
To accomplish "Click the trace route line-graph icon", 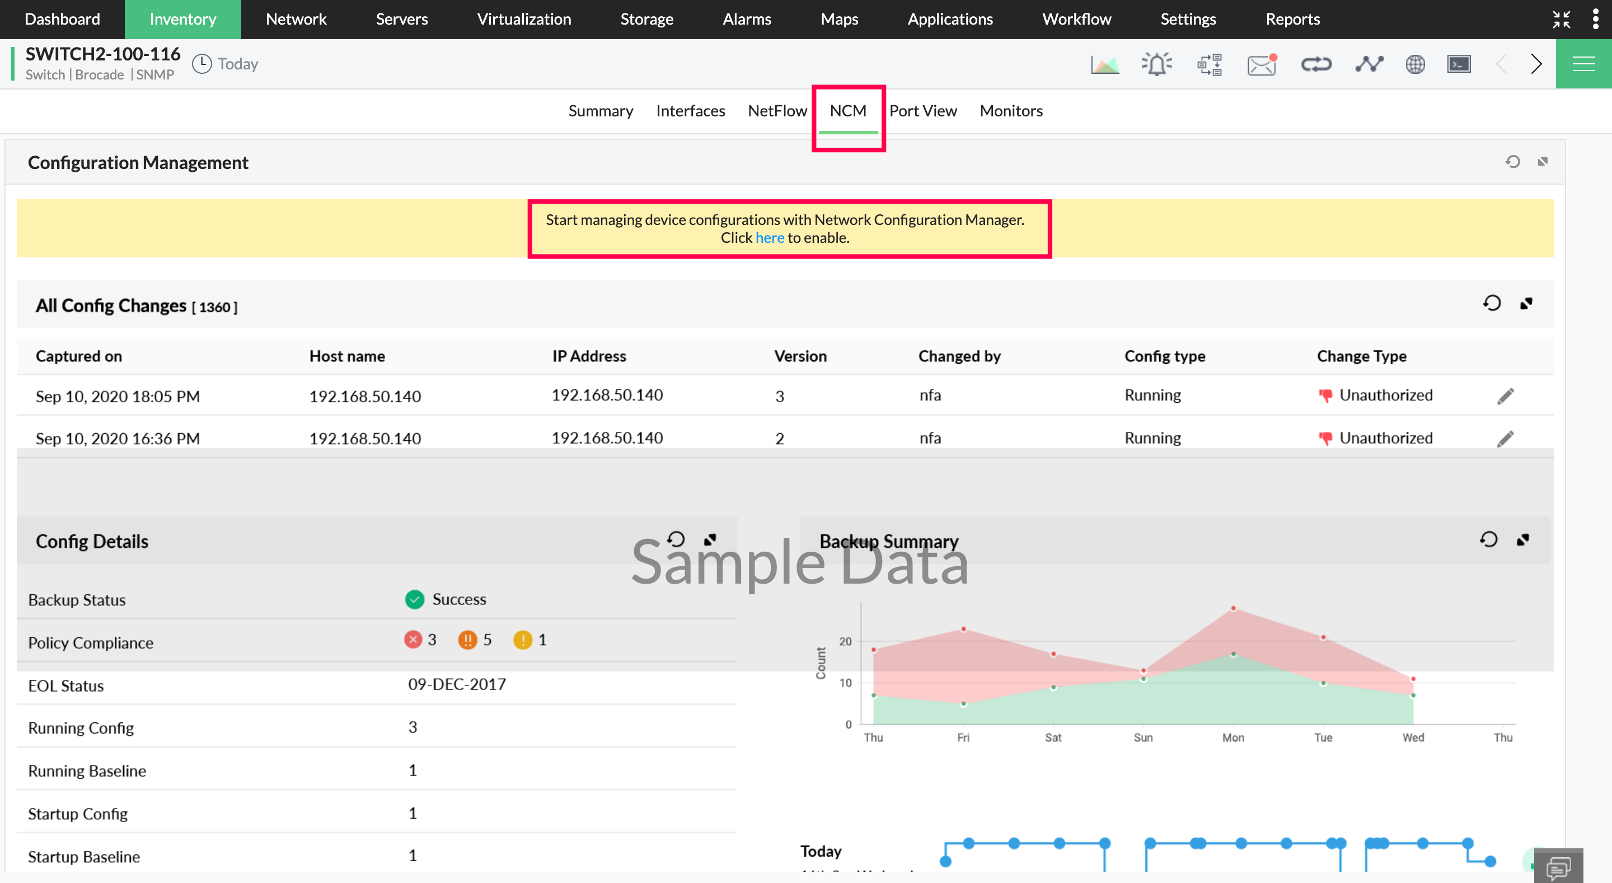I will [1369, 64].
